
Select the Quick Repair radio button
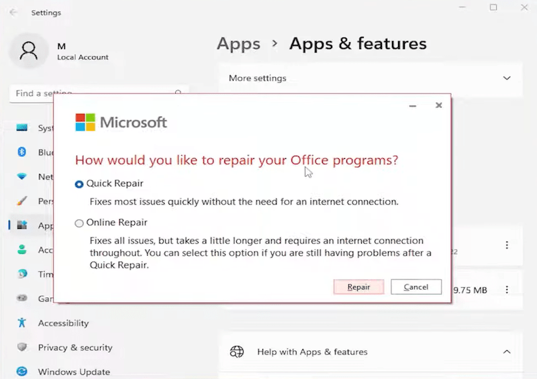[79, 184]
